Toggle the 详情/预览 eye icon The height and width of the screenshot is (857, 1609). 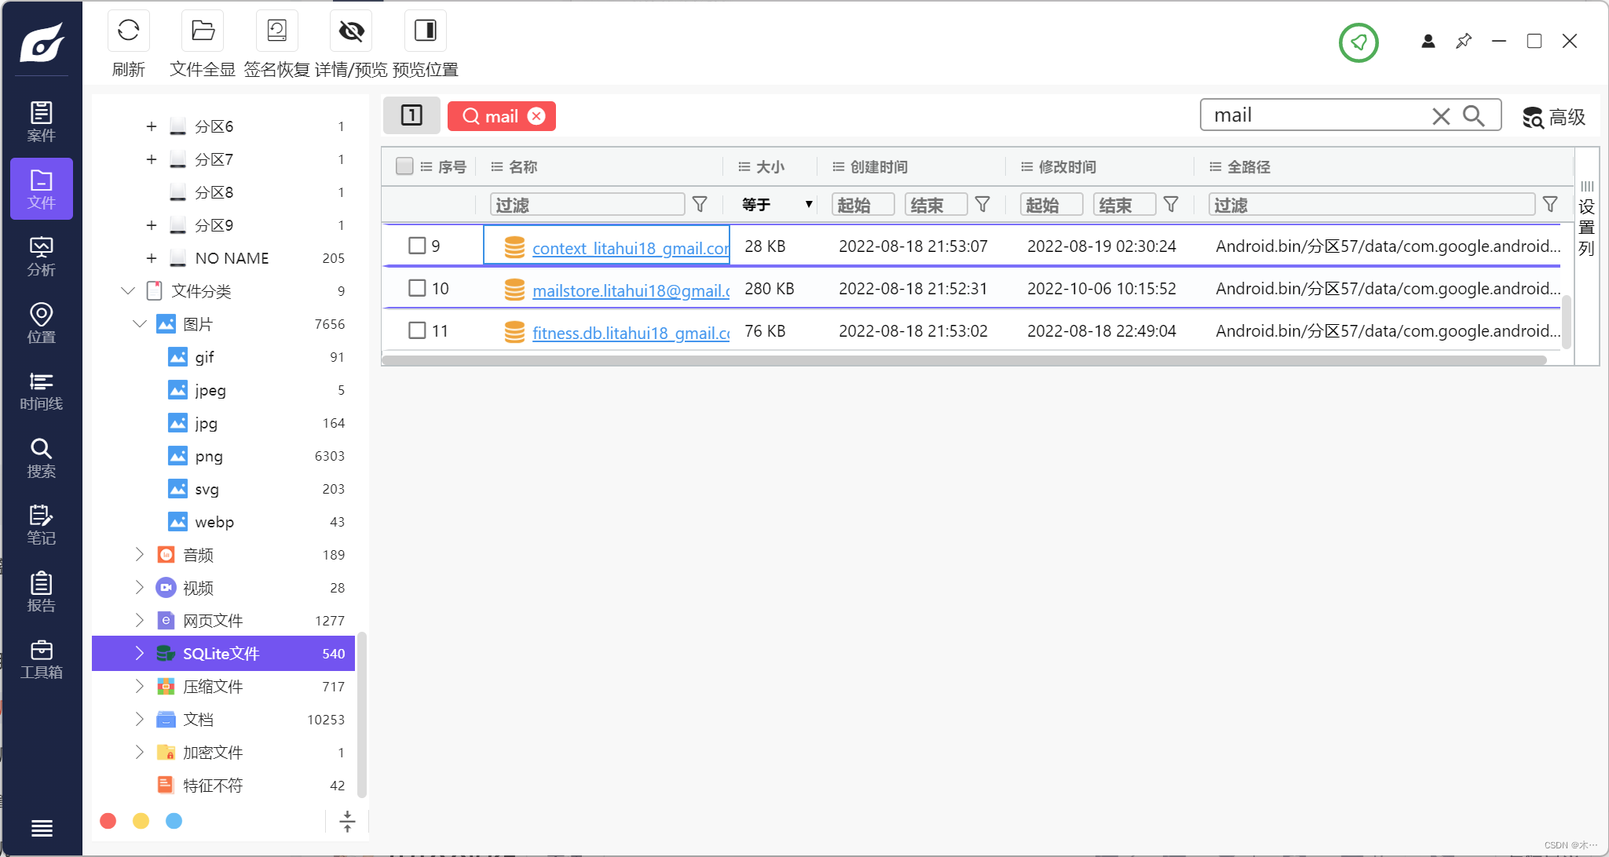[351, 31]
